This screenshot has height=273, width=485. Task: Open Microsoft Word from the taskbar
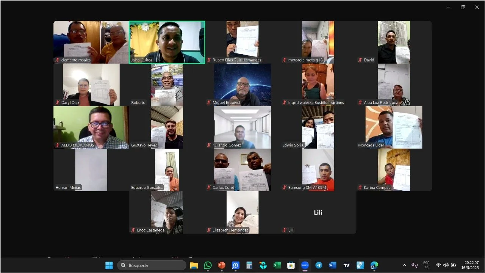point(332,265)
